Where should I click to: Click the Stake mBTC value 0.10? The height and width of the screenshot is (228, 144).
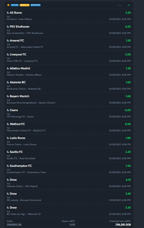[x=72, y=225]
